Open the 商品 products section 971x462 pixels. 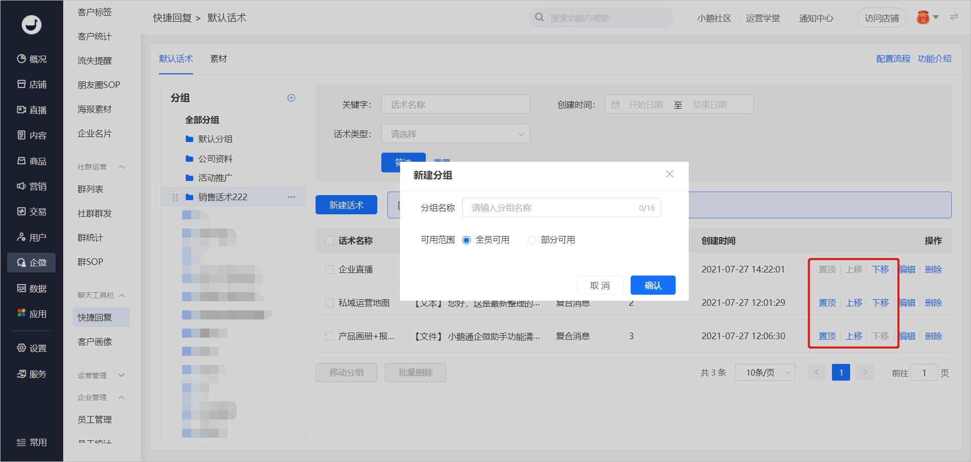(x=31, y=161)
